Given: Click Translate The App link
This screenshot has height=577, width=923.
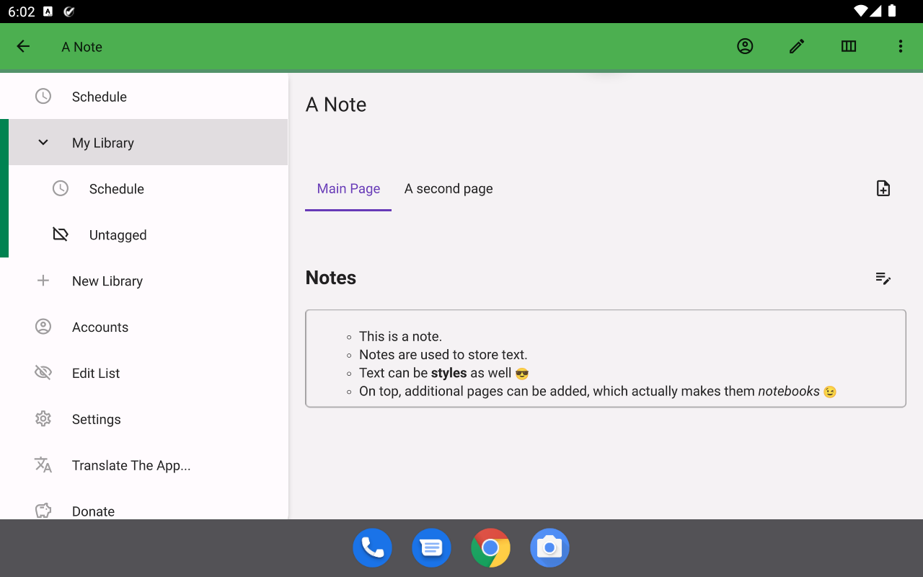Looking at the screenshot, I should (x=131, y=466).
